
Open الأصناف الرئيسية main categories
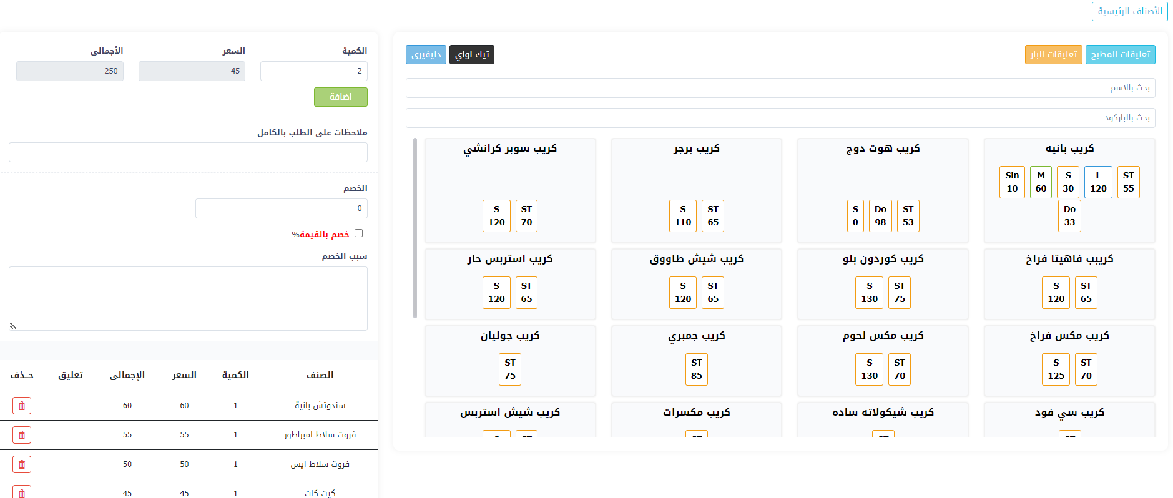(x=1129, y=12)
